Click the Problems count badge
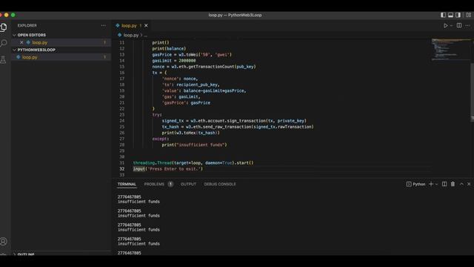474x267 pixels. (170, 184)
